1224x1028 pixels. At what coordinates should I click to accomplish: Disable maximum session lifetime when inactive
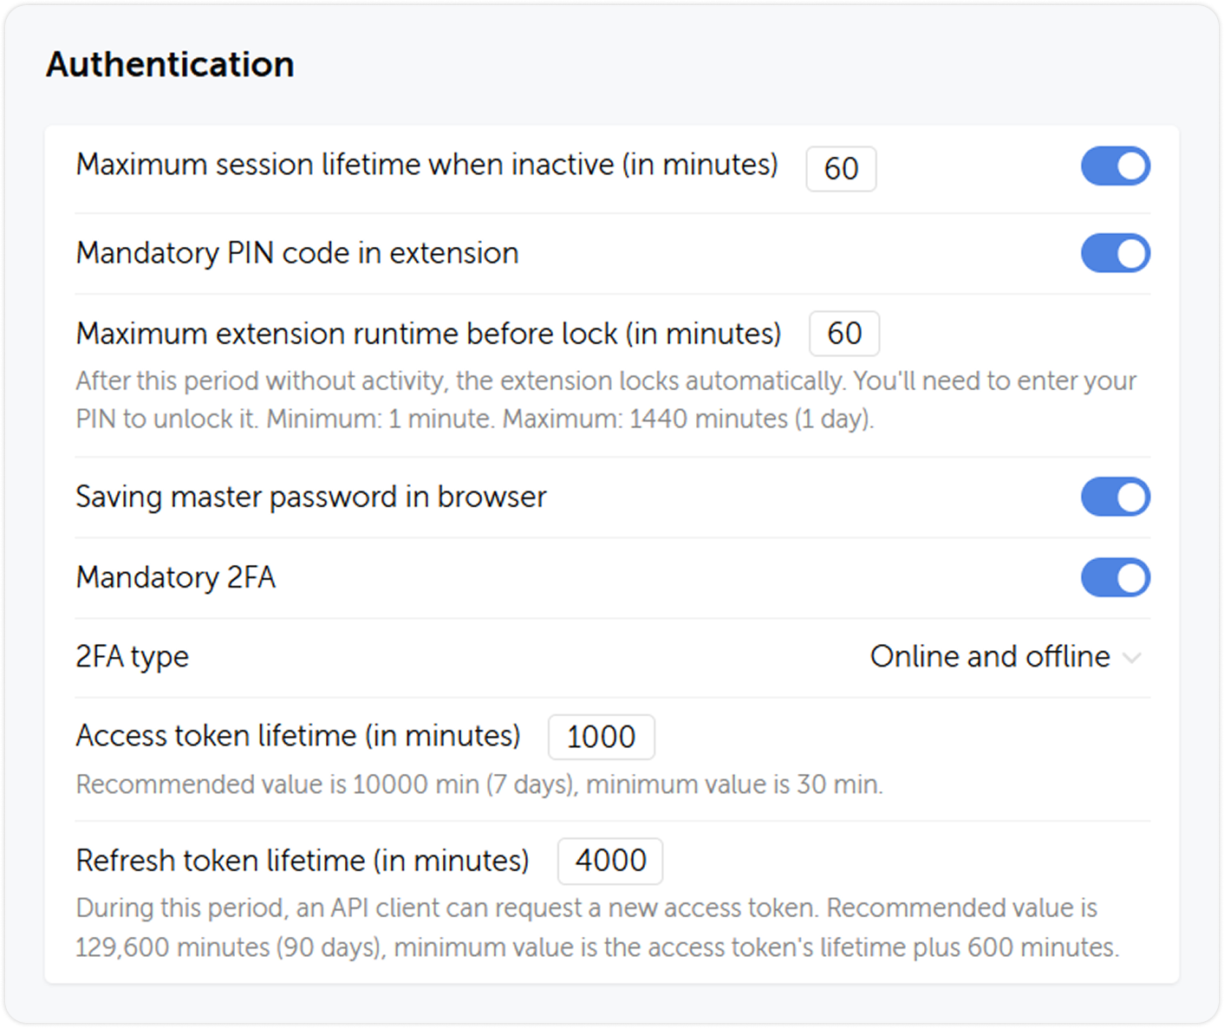click(x=1116, y=166)
